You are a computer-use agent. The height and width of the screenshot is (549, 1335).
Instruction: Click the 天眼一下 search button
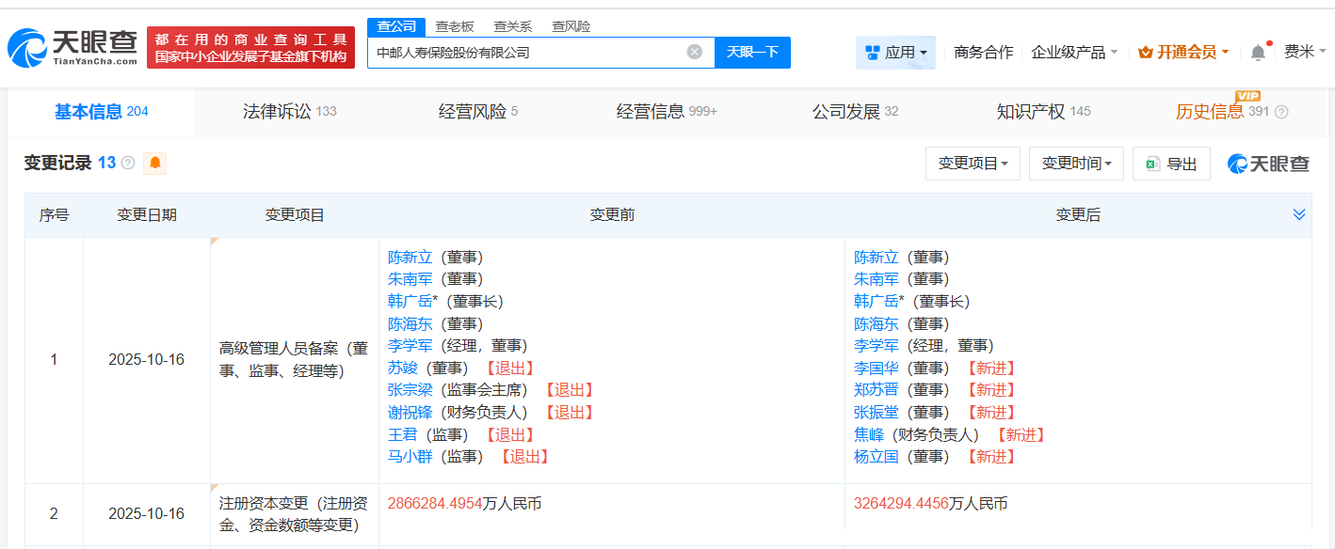(x=752, y=53)
